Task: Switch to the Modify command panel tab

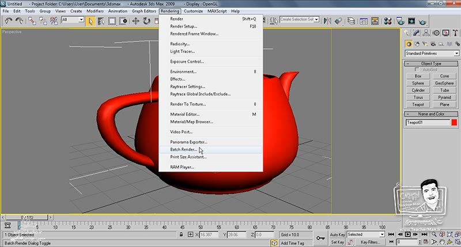Action: pos(416,33)
